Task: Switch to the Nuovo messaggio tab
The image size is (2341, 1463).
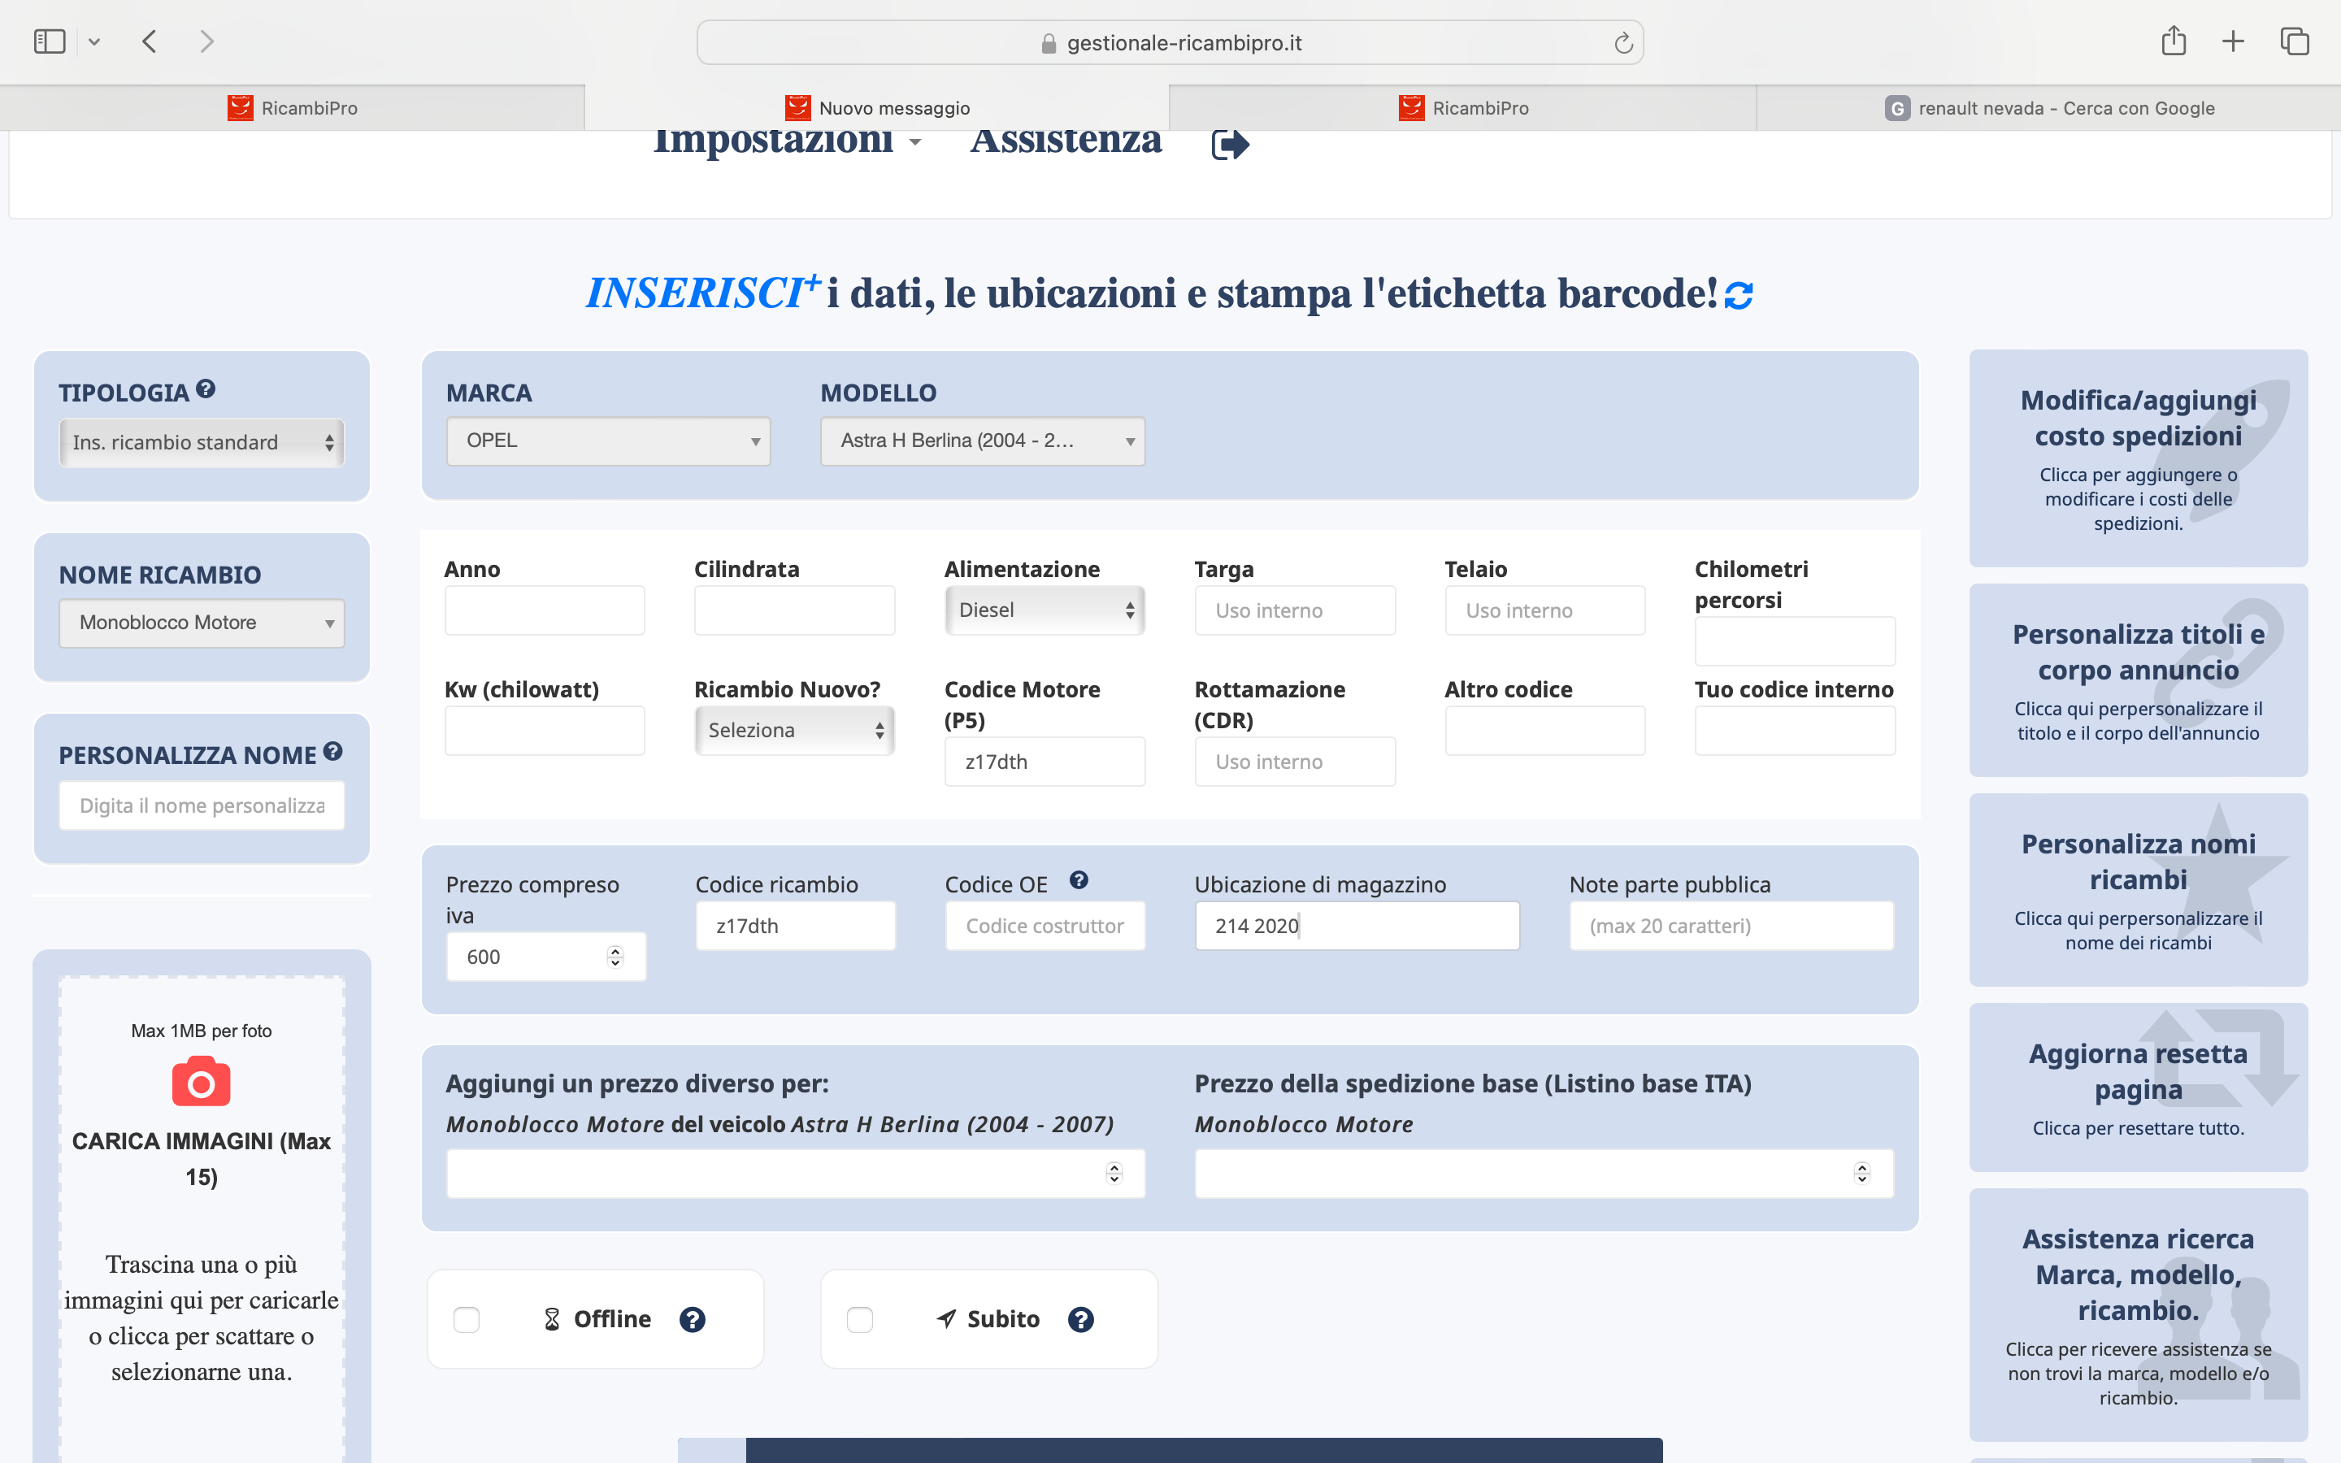Action: coord(877,107)
